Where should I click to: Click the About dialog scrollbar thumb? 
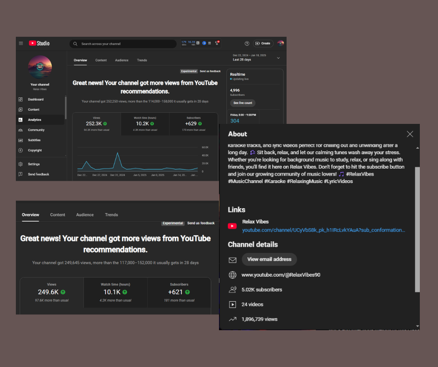417,230
